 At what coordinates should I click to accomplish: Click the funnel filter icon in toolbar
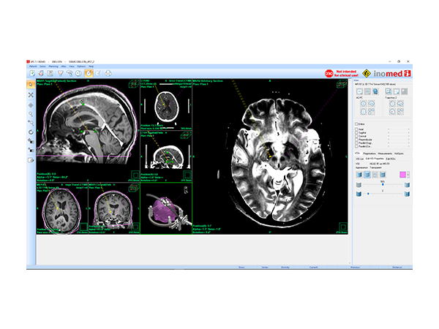[x=61, y=73]
